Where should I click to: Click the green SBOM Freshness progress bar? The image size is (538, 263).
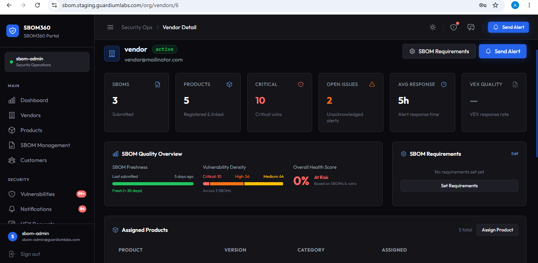pyautogui.click(x=153, y=184)
